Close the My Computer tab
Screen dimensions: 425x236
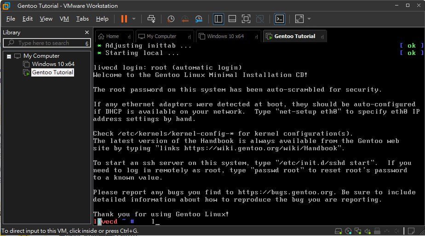pyautogui.click(x=189, y=37)
